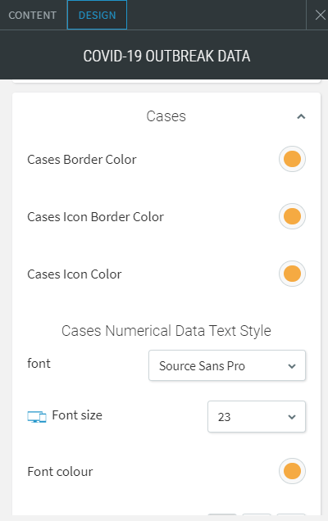Open the Font size 23 dropdown
The image size is (328, 521).
(257, 417)
